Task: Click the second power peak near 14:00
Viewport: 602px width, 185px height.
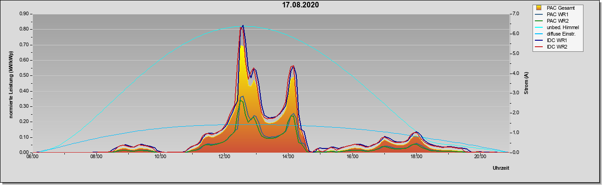Action: (293, 68)
